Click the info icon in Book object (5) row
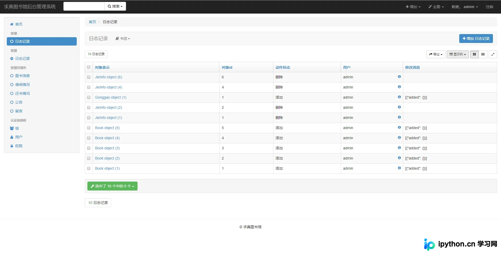The height and width of the screenshot is (255, 501). [399, 127]
